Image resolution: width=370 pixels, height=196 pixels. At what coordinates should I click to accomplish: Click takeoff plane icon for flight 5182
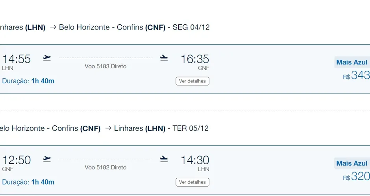[x=47, y=159]
